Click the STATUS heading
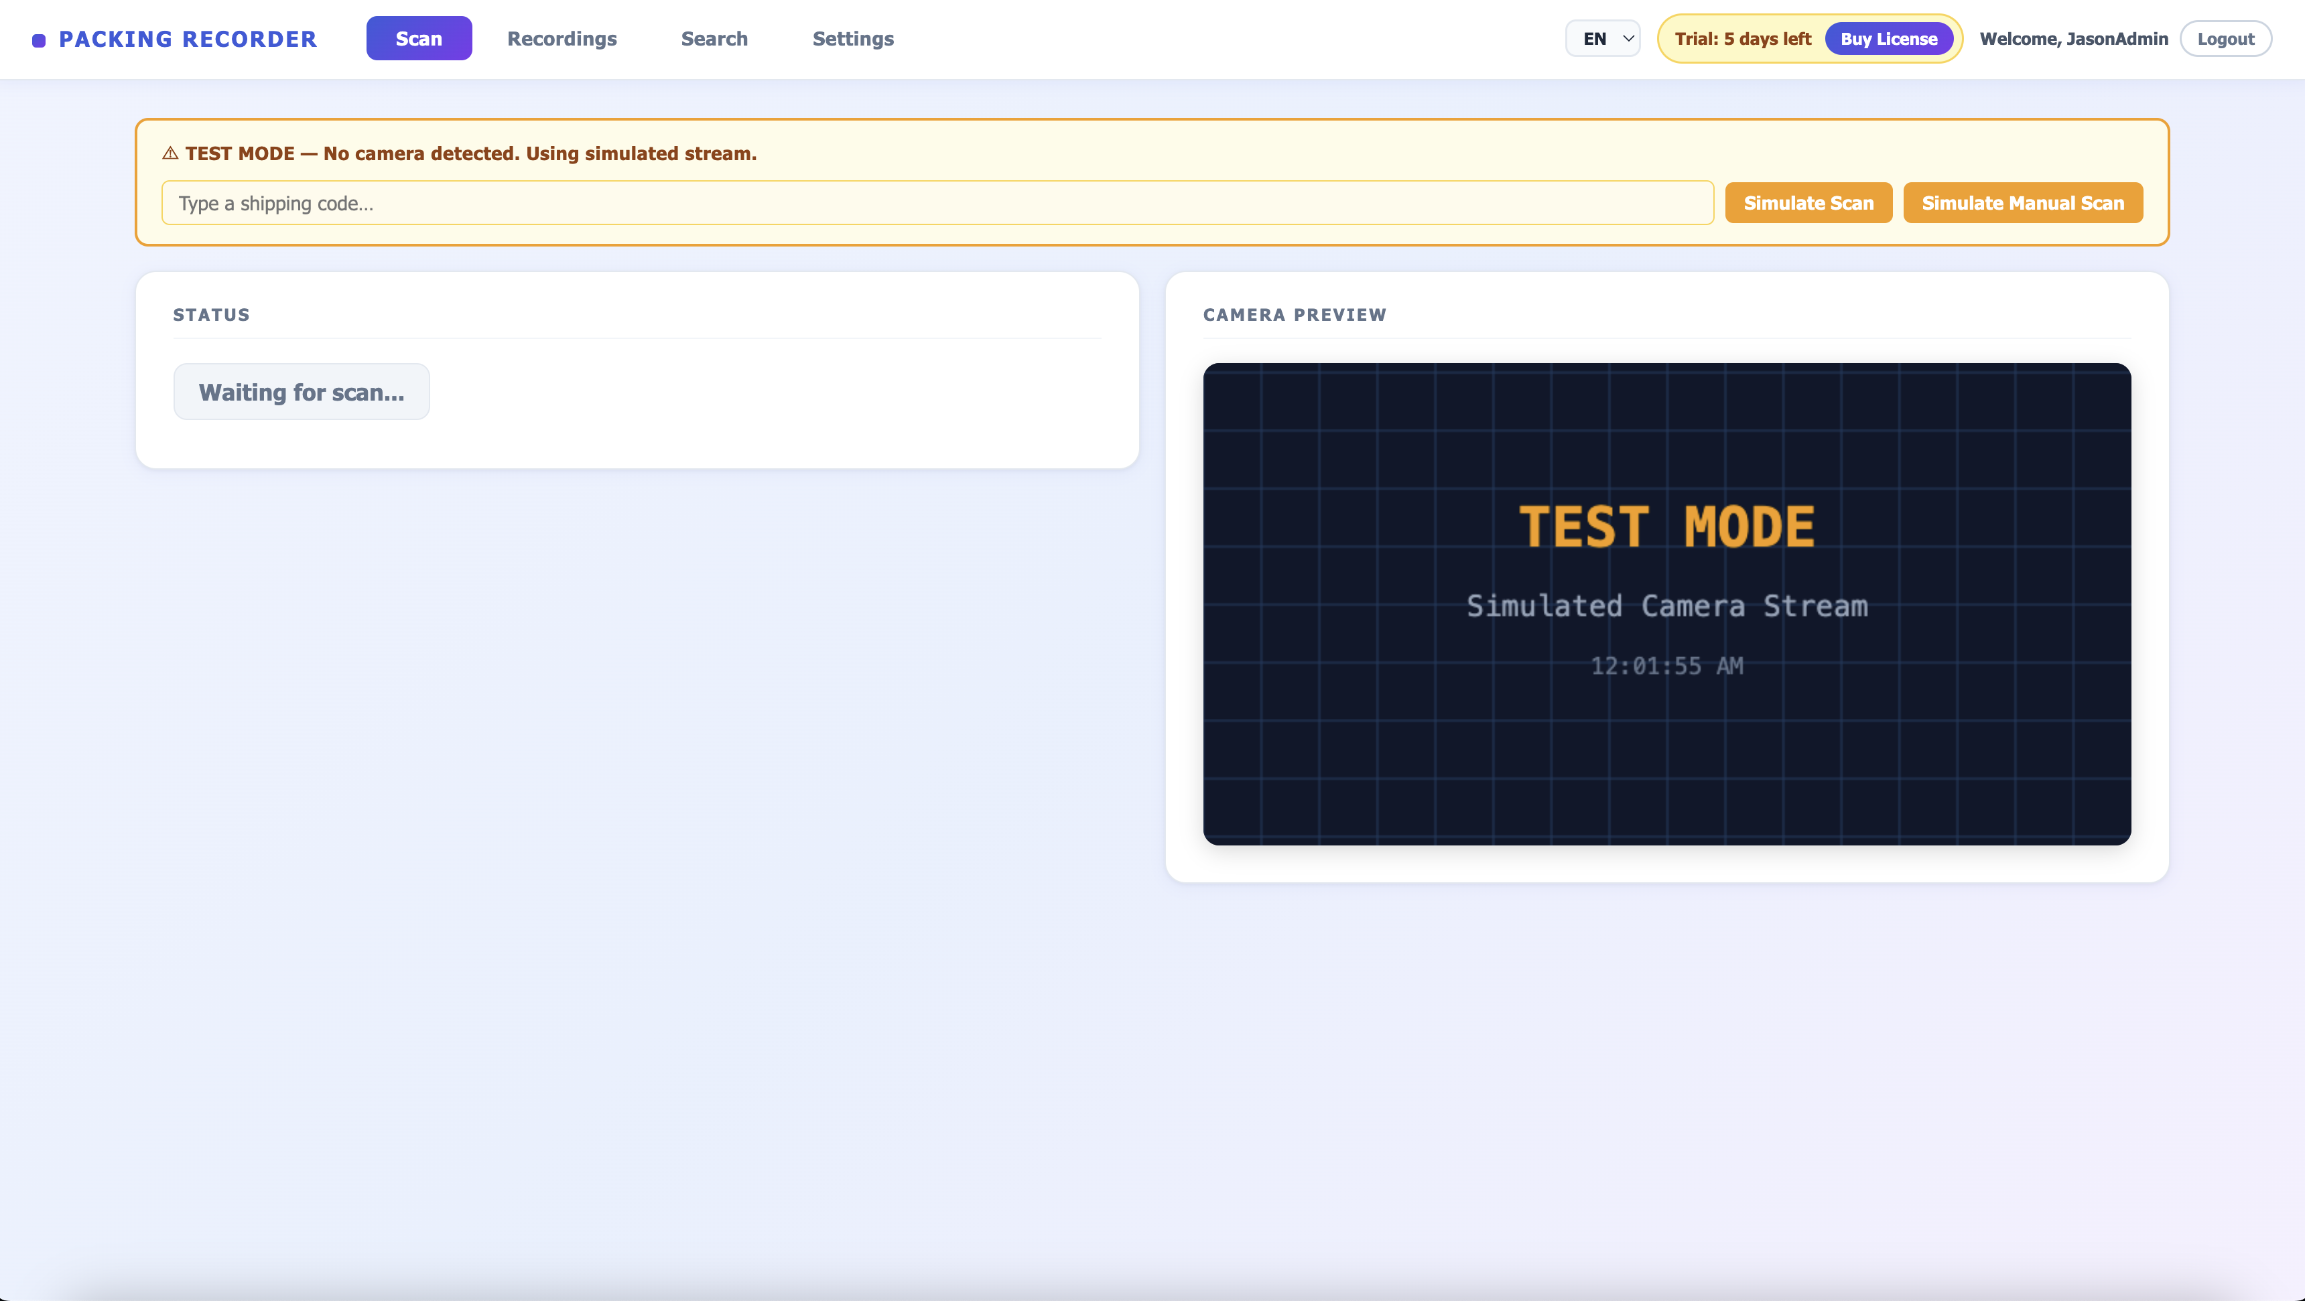Image resolution: width=2305 pixels, height=1301 pixels. coord(211,315)
